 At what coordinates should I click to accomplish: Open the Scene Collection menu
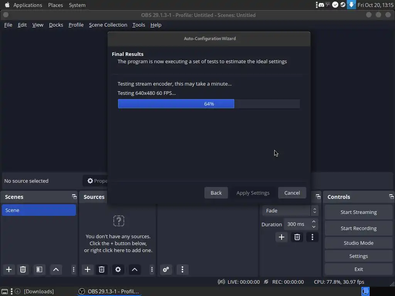point(108,25)
